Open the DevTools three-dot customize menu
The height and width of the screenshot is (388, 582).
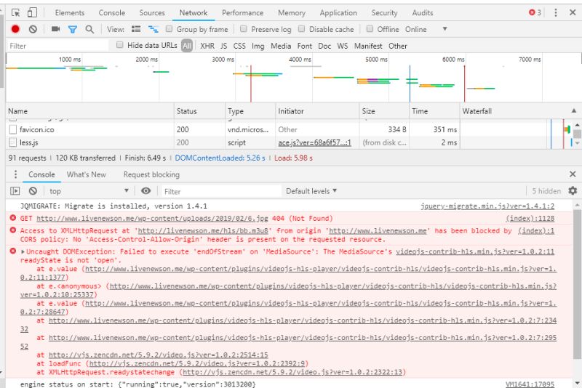click(x=556, y=12)
